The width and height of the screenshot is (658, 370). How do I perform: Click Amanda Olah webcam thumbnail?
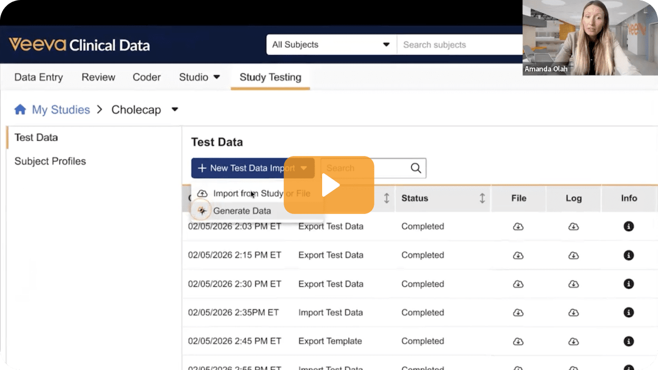click(590, 37)
